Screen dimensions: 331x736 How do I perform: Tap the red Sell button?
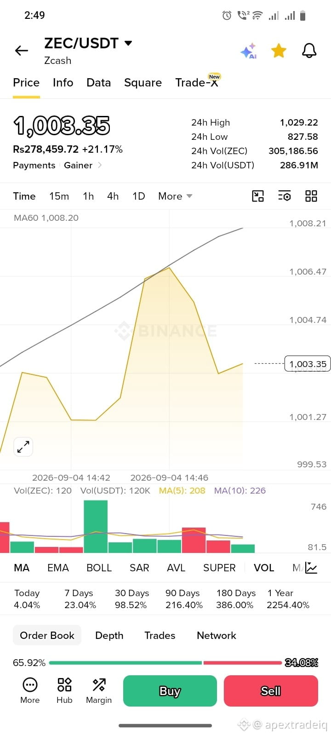click(271, 691)
